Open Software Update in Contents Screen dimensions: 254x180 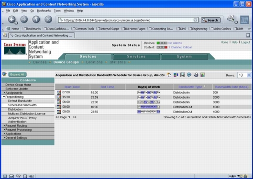click(x=17, y=89)
